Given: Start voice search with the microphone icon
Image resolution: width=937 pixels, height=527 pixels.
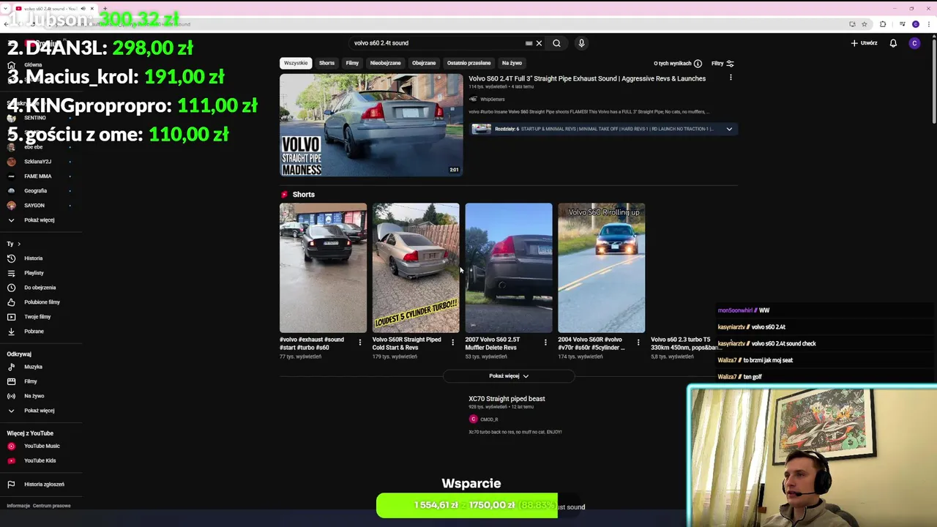Looking at the screenshot, I should 581,43.
